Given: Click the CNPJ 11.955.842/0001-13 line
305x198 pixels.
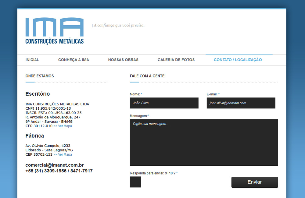Looking at the screenshot, I should (48, 108).
